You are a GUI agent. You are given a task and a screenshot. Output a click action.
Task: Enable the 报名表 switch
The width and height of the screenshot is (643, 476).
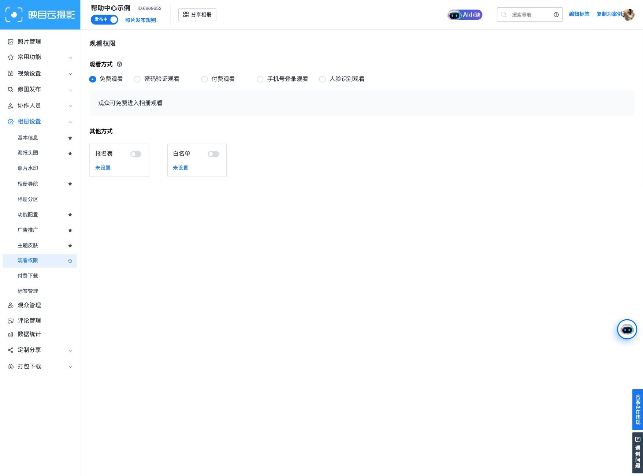(136, 154)
